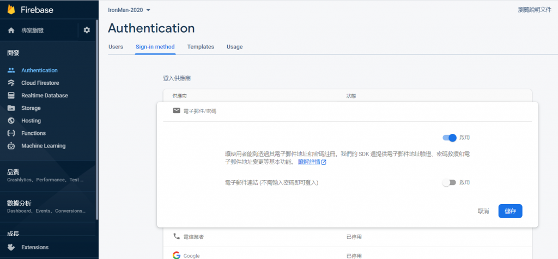Open 瀏覽說明文件 documentation link
Screen dimensions: 558x259
pos(535,10)
